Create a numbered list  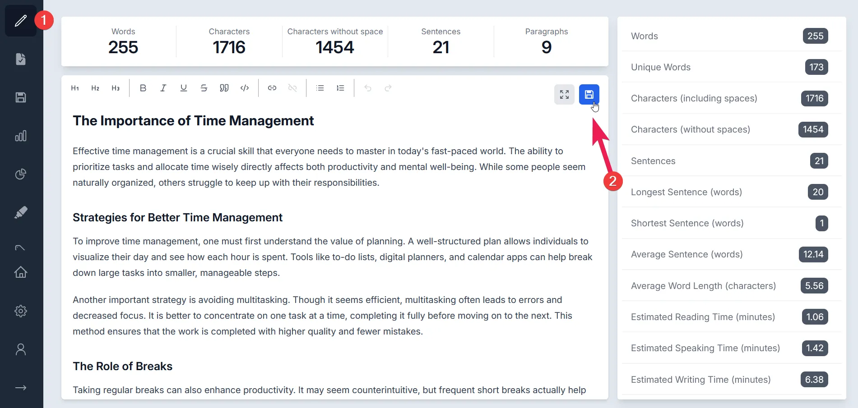coord(340,88)
